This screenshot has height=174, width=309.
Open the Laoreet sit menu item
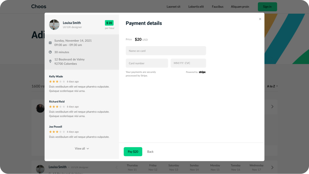pos(173,7)
